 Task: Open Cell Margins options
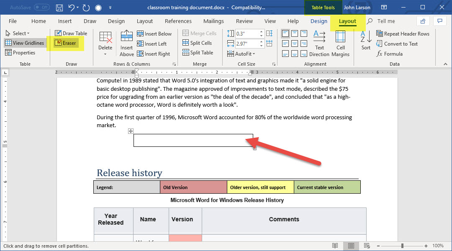[340, 43]
